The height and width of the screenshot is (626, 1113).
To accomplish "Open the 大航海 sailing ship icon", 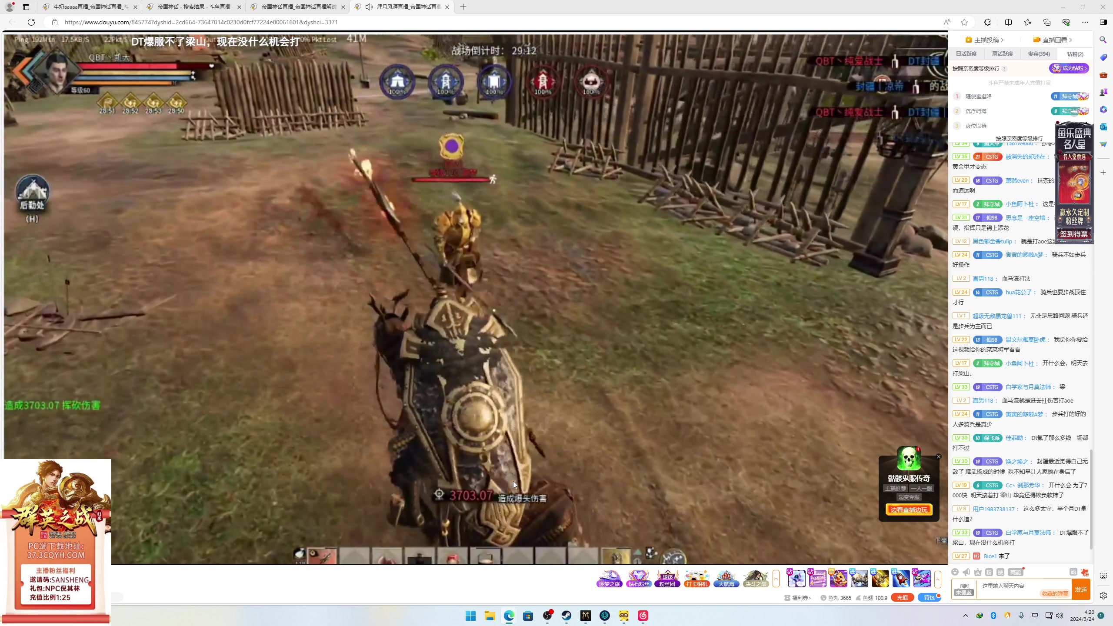I will [726, 579].
